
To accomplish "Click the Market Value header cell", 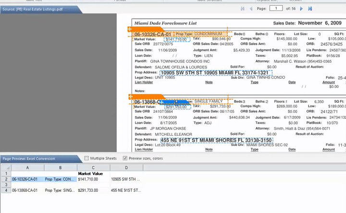I will point(93,173).
